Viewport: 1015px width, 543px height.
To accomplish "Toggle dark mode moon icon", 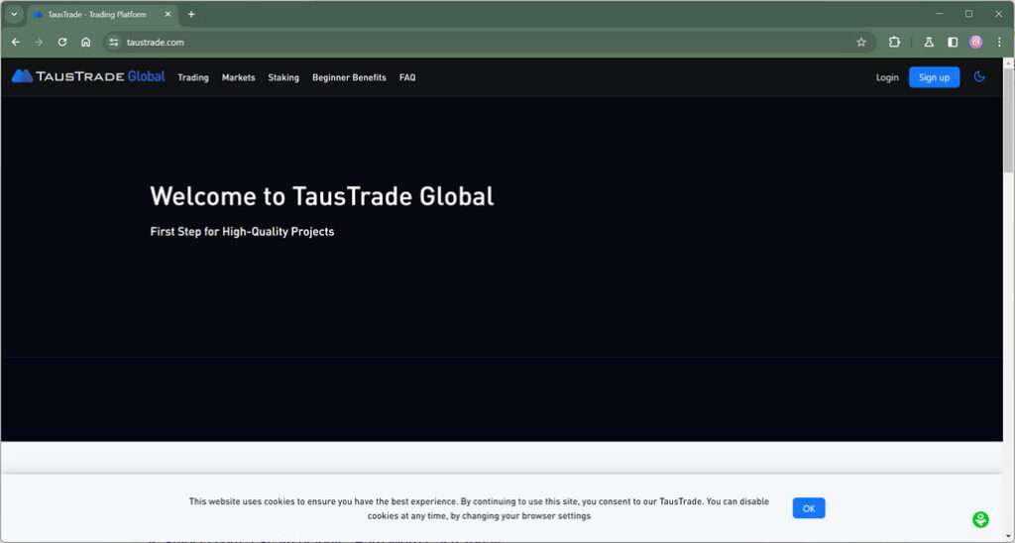I will tap(978, 76).
